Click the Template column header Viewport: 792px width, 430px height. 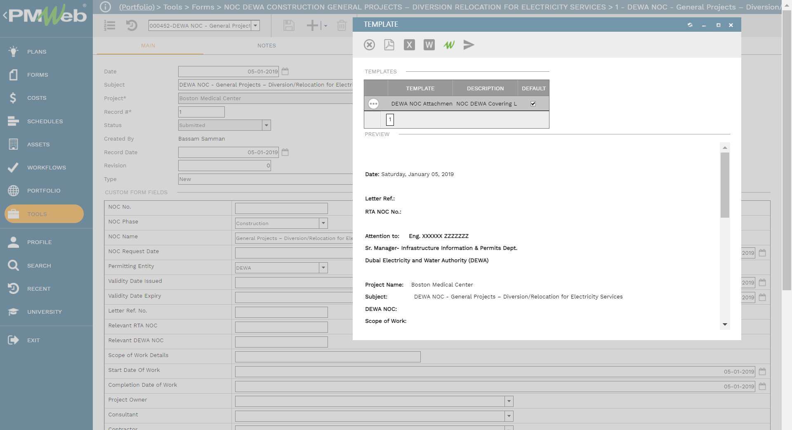[x=420, y=88]
